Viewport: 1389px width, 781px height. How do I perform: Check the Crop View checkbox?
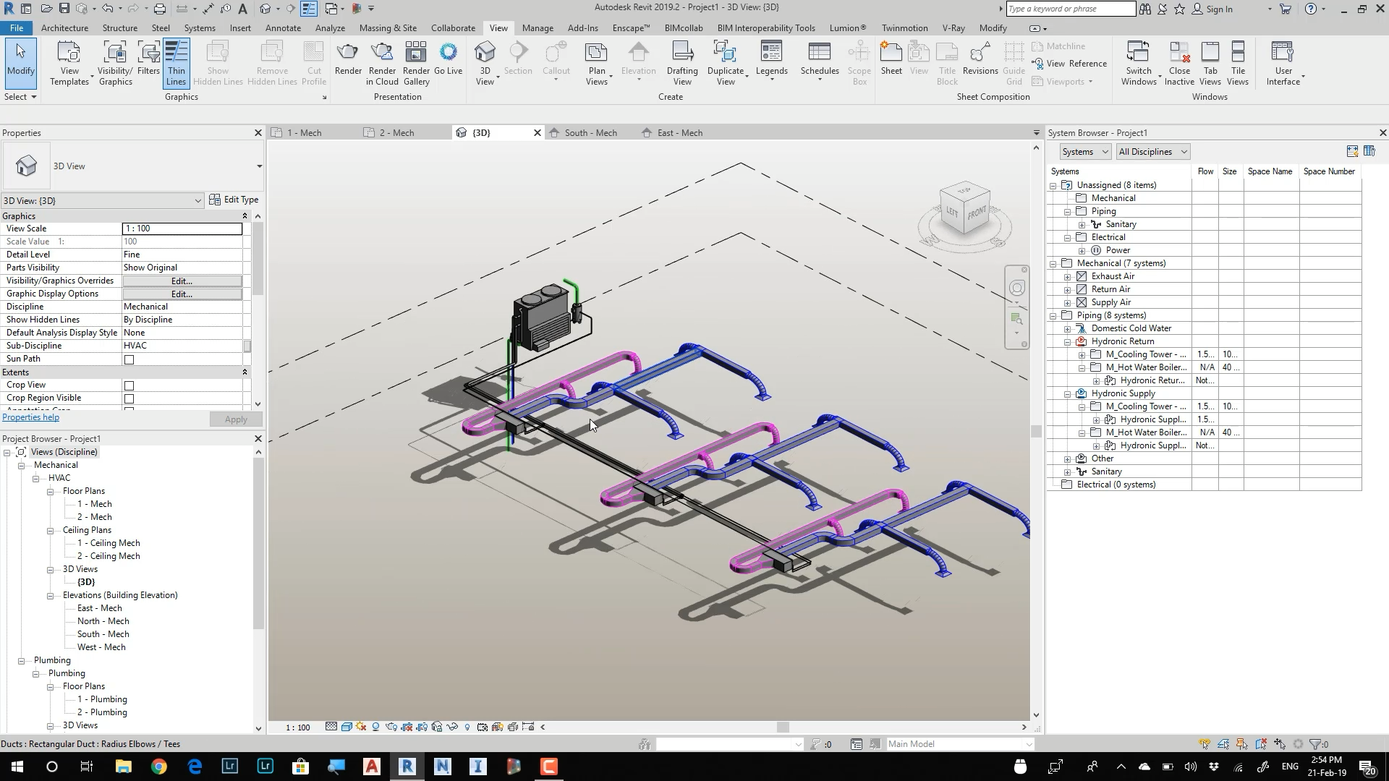coord(129,385)
